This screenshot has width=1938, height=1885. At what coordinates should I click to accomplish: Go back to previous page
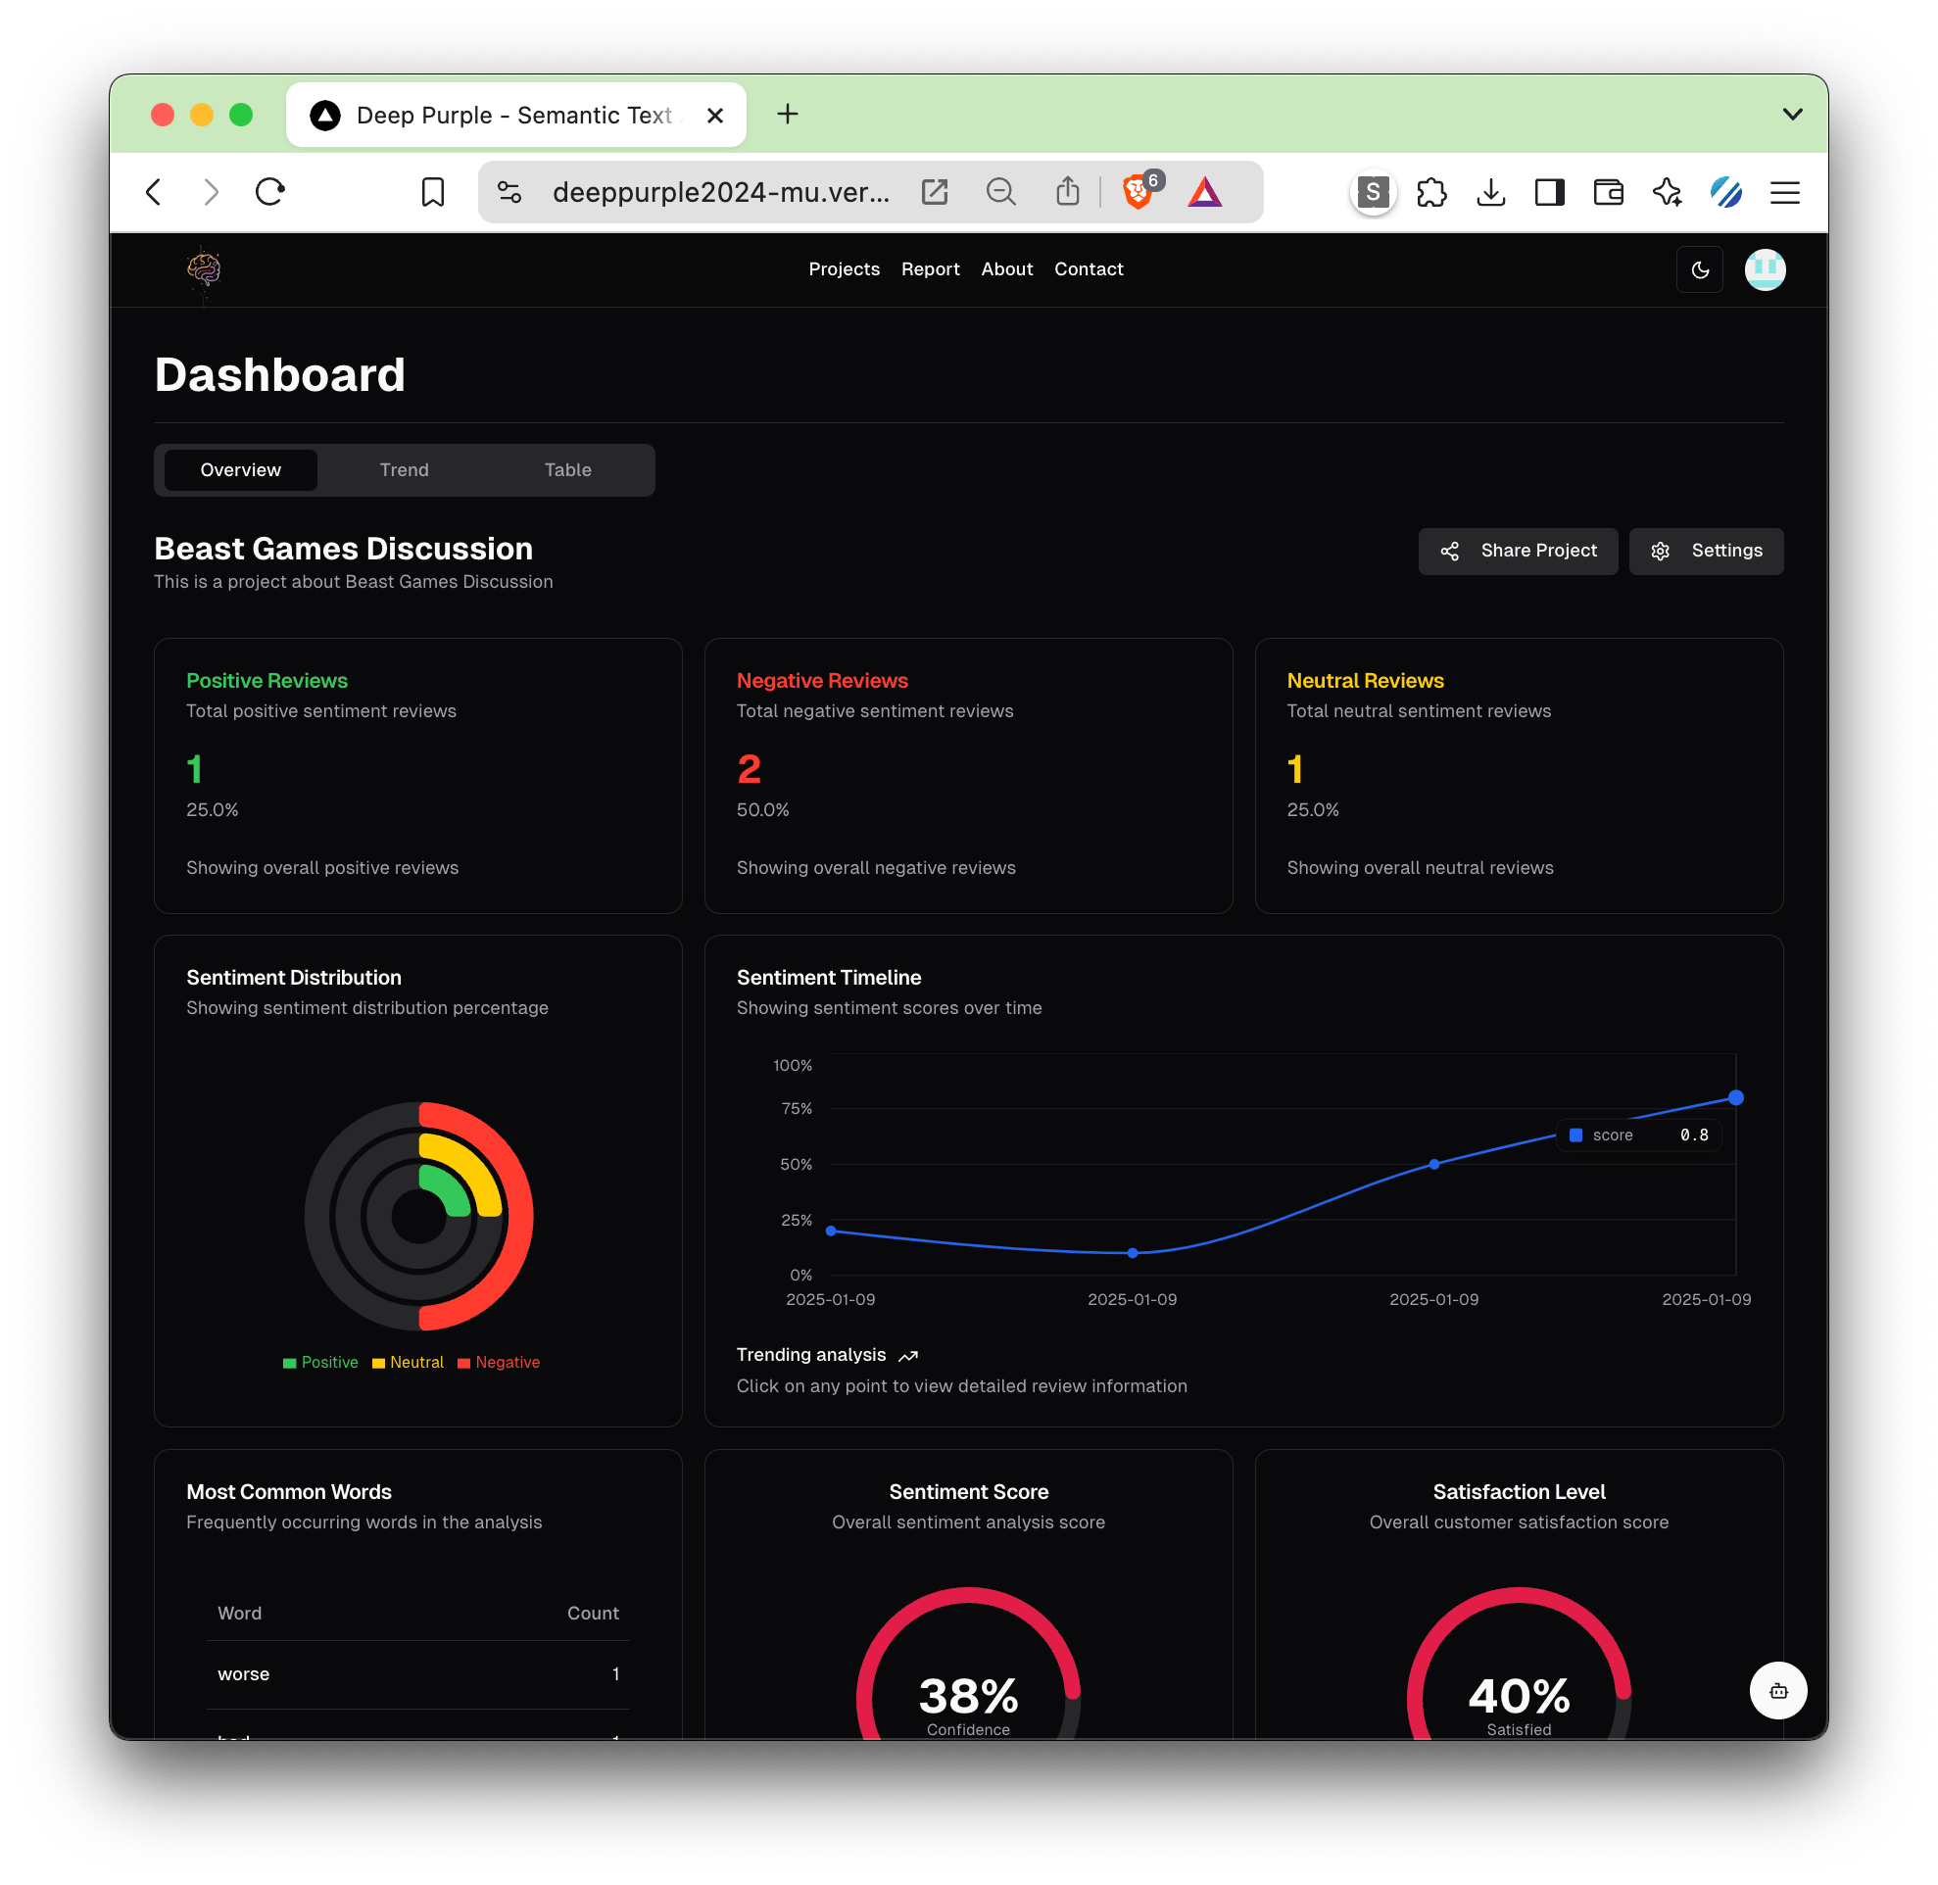pyautogui.click(x=154, y=192)
